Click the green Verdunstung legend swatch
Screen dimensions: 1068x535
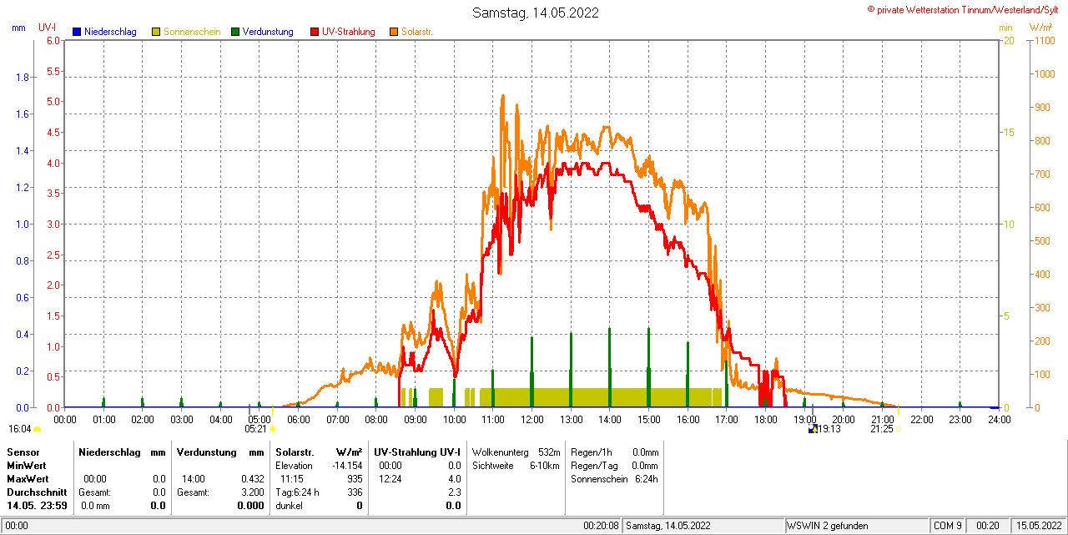(235, 32)
